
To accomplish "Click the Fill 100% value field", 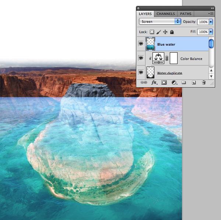I will [x=203, y=32].
